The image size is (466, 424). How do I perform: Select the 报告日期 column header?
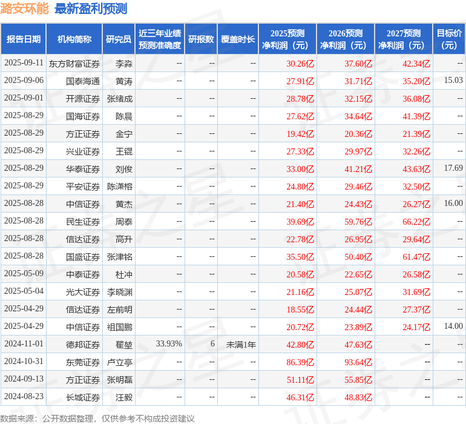(x=23, y=39)
